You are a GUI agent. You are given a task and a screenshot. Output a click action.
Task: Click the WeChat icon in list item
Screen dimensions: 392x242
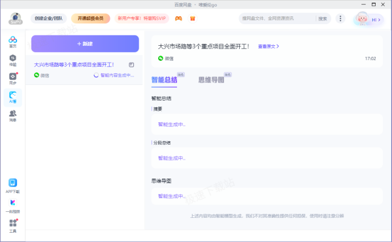pyautogui.click(x=37, y=75)
